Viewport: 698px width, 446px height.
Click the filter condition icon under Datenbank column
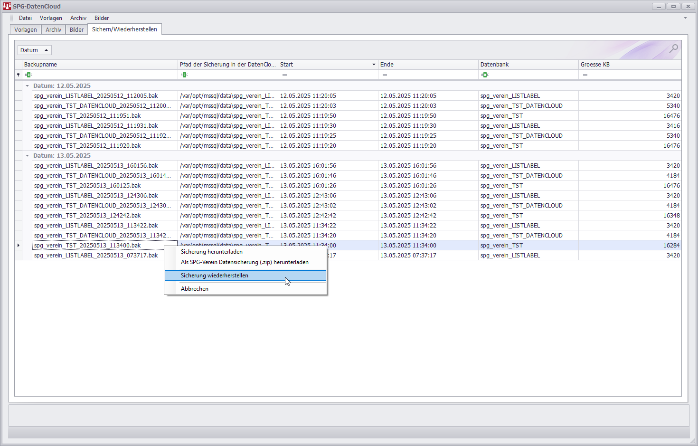[x=485, y=75]
